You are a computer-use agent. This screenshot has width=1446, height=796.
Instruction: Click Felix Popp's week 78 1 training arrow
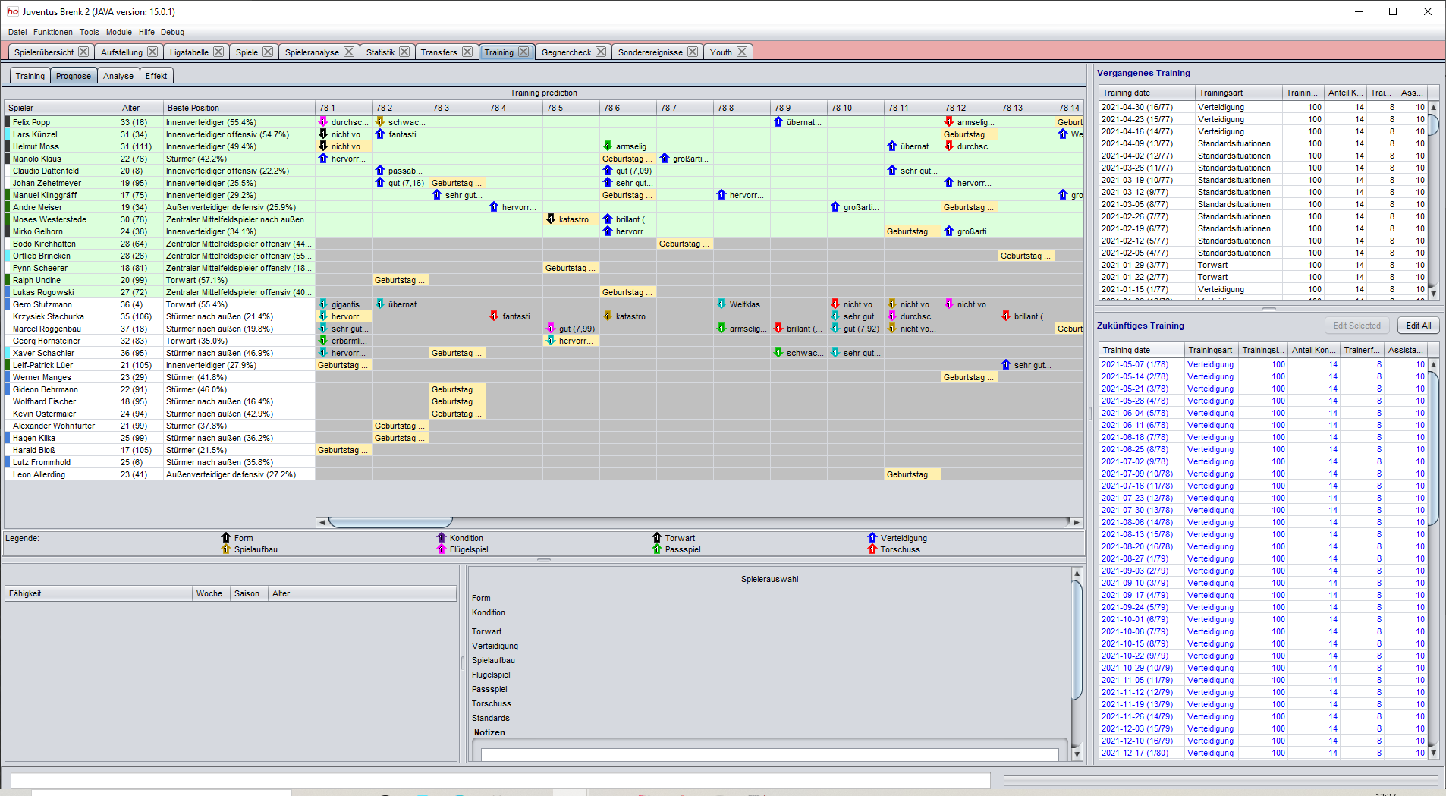pos(323,122)
